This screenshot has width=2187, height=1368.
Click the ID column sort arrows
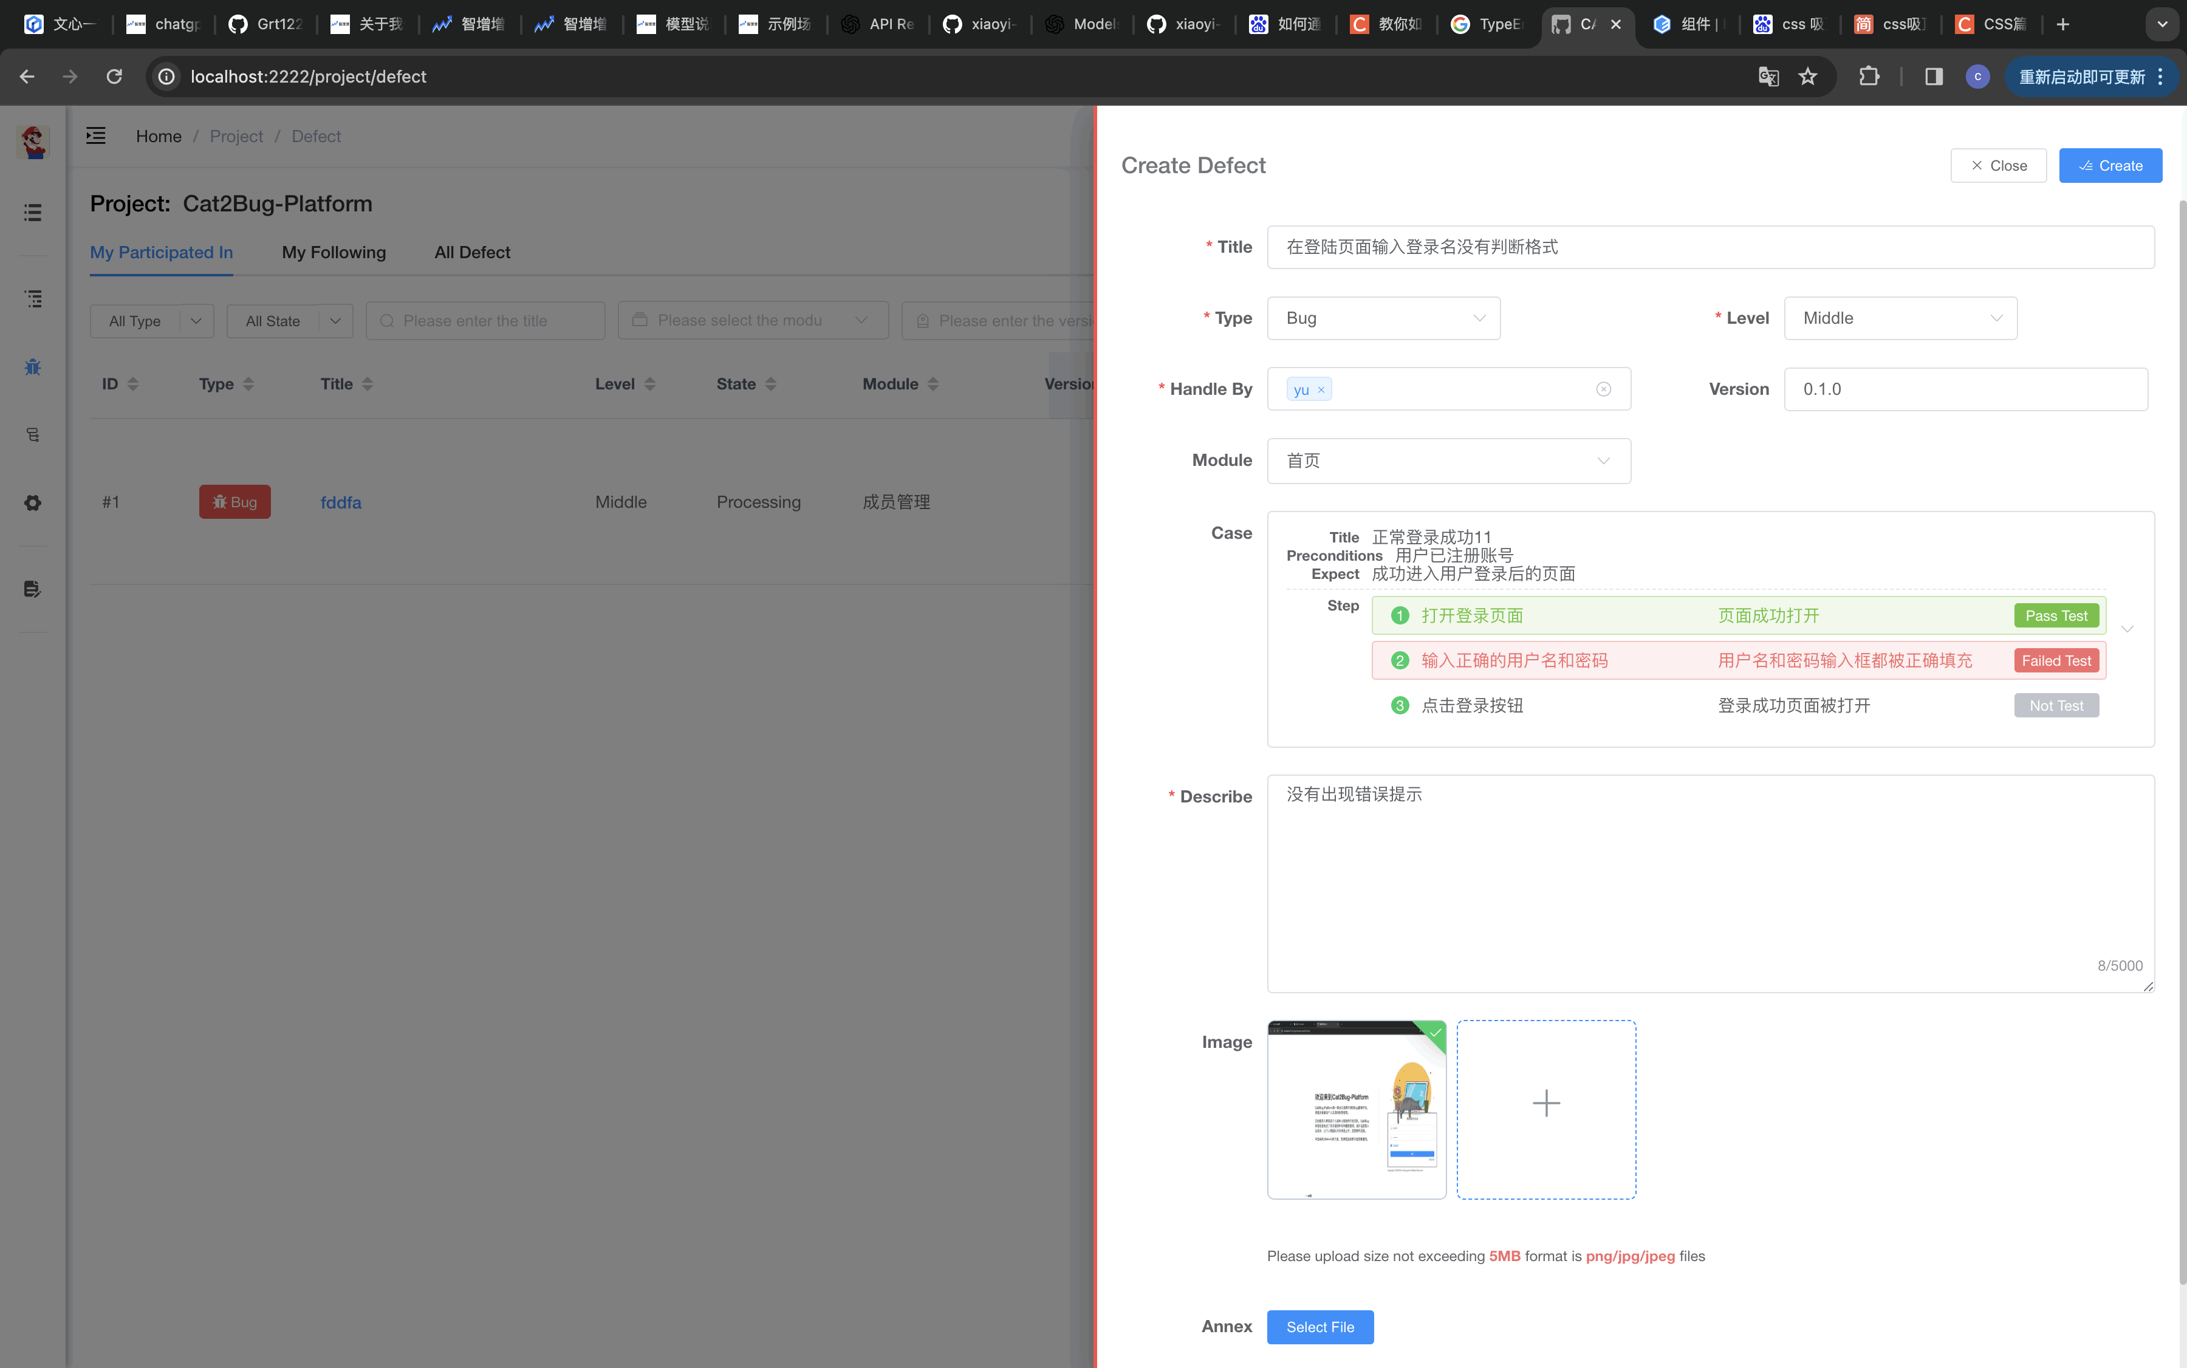pyautogui.click(x=133, y=384)
